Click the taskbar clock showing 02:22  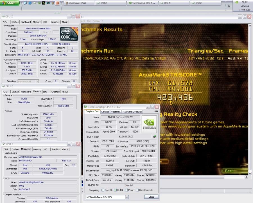[x=245, y=2]
